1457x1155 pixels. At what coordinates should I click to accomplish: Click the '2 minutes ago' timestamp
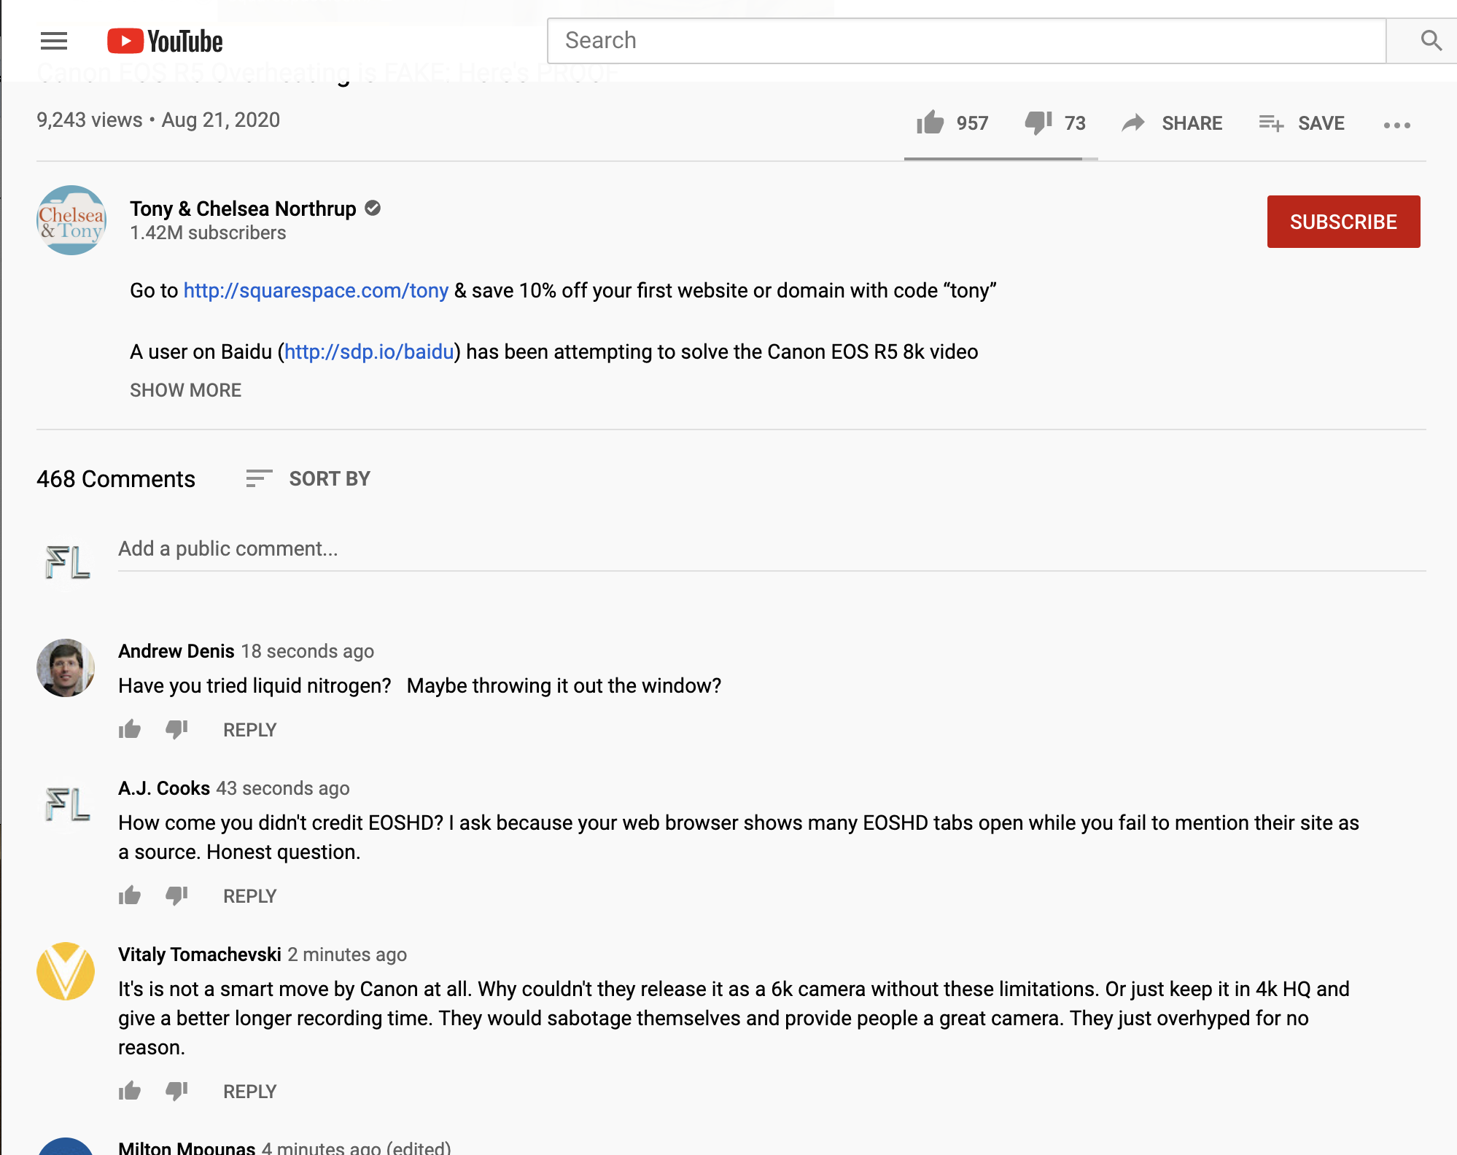coord(347,954)
